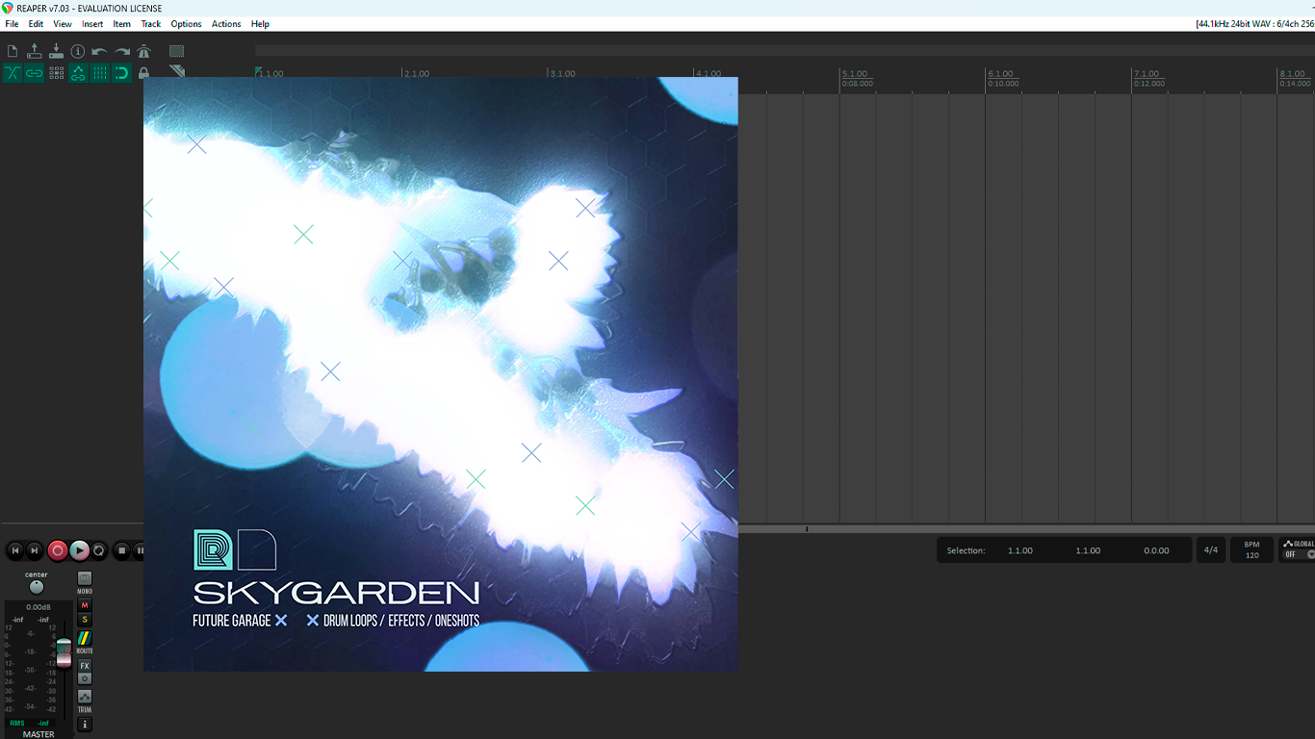This screenshot has width=1315, height=739.
Task: Toggle the Item grouping chain-link button
Action: pyautogui.click(x=35, y=73)
